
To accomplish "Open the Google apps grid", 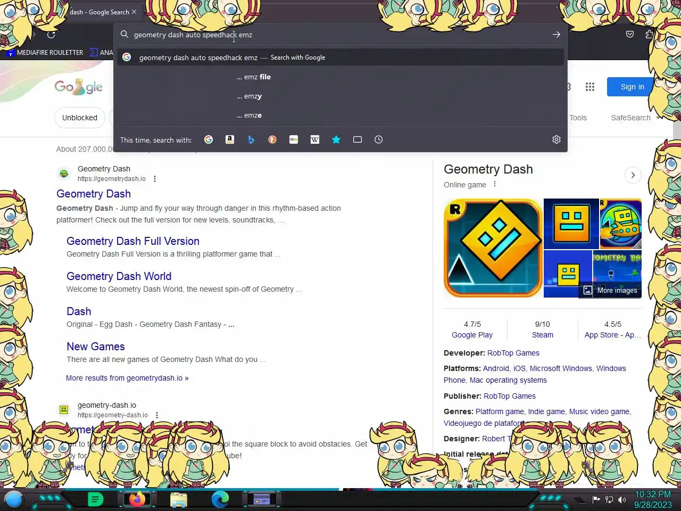I will pyautogui.click(x=590, y=87).
